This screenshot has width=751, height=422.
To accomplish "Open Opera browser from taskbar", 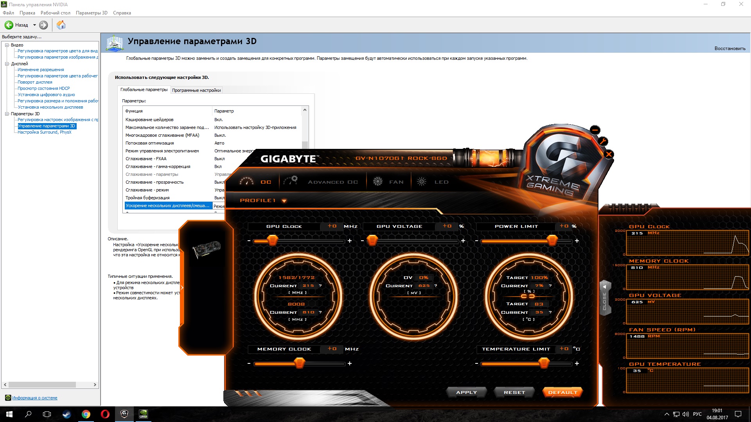I will [105, 414].
